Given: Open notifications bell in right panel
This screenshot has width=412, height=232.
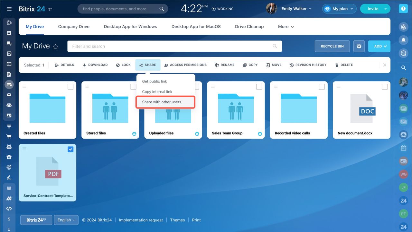Looking at the screenshot, I should 403,40.
